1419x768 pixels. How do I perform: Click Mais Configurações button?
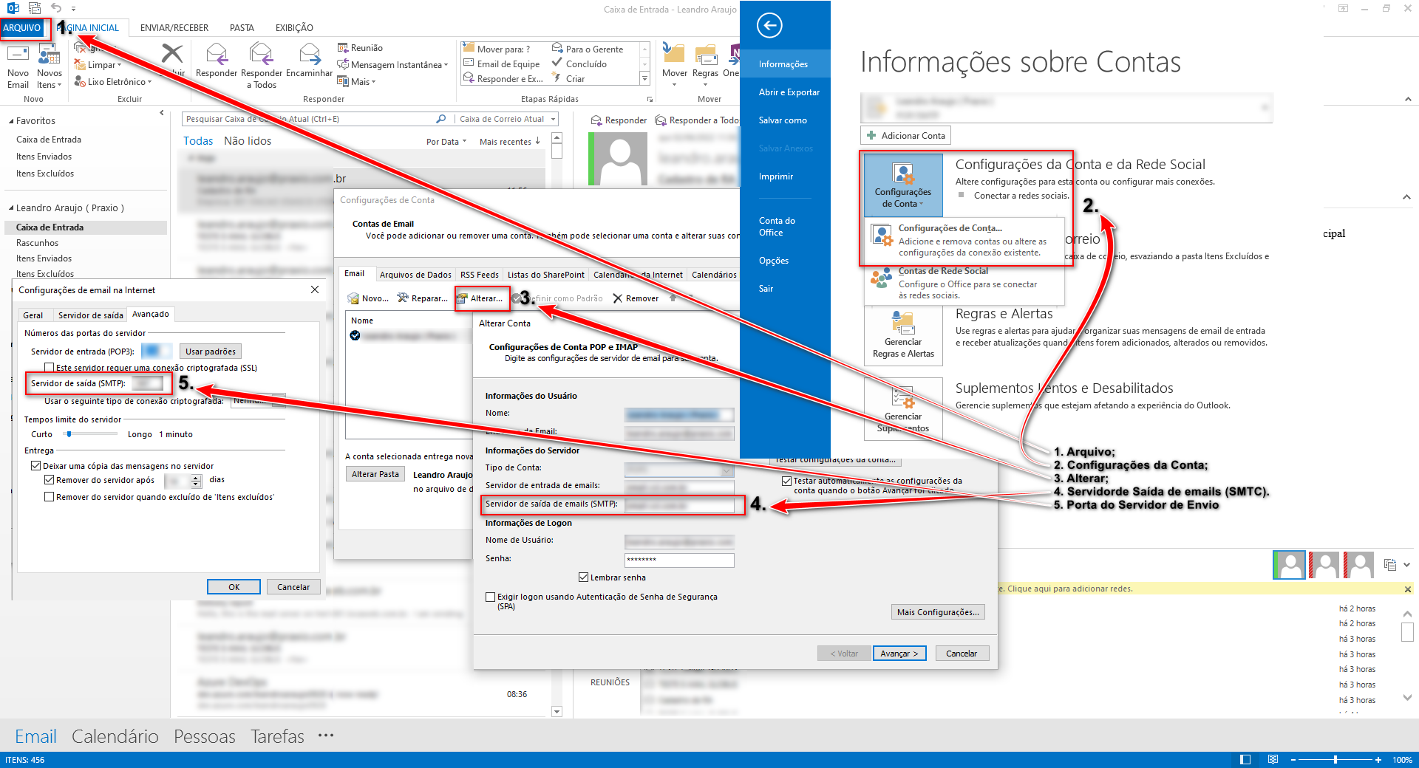tap(938, 612)
